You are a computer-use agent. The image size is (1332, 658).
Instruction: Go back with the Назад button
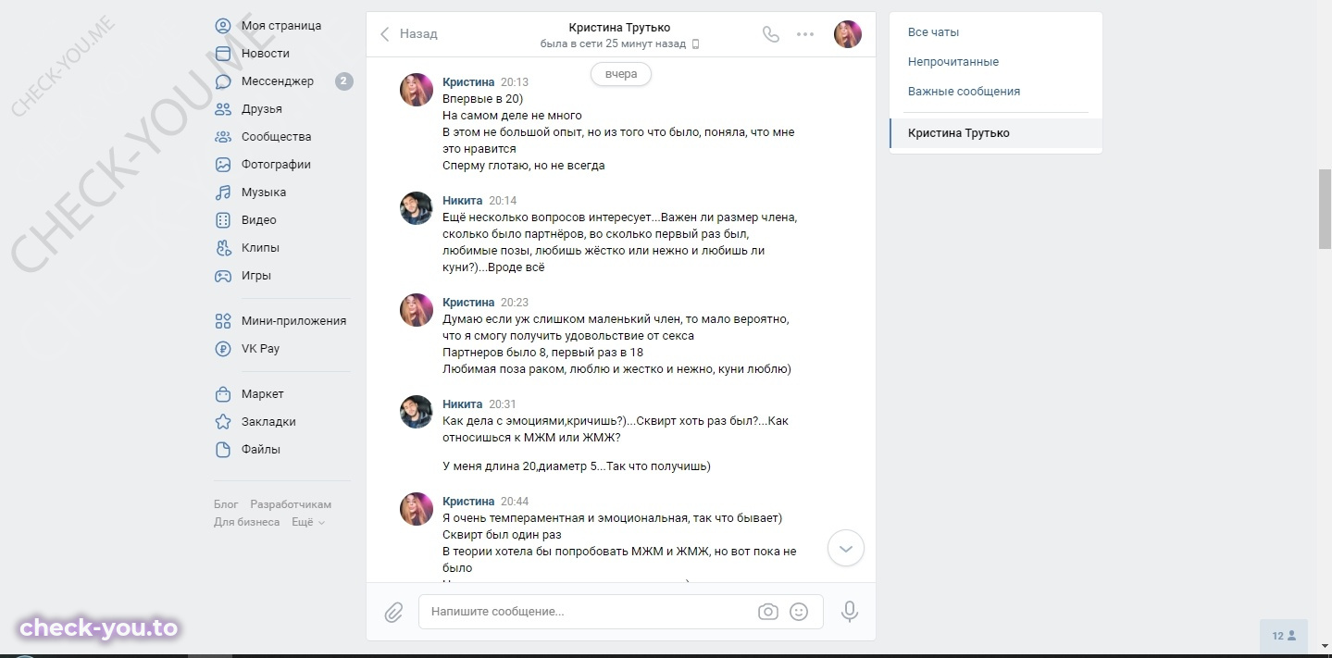pos(408,34)
